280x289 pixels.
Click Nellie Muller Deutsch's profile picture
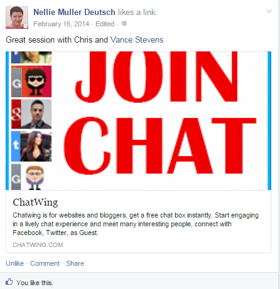[x=17, y=18]
